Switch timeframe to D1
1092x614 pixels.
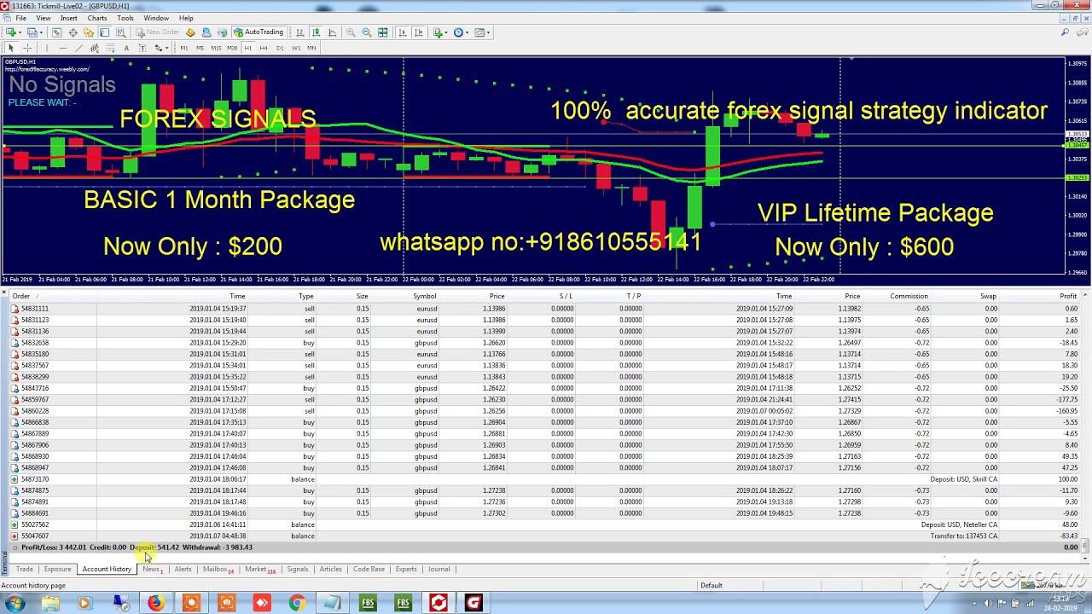pyautogui.click(x=280, y=48)
